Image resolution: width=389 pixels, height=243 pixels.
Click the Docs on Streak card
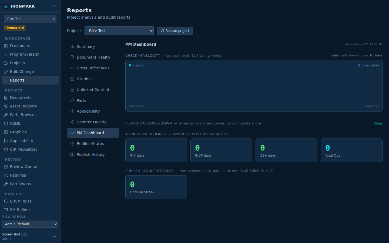pyautogui.click(x=156, y=187)
